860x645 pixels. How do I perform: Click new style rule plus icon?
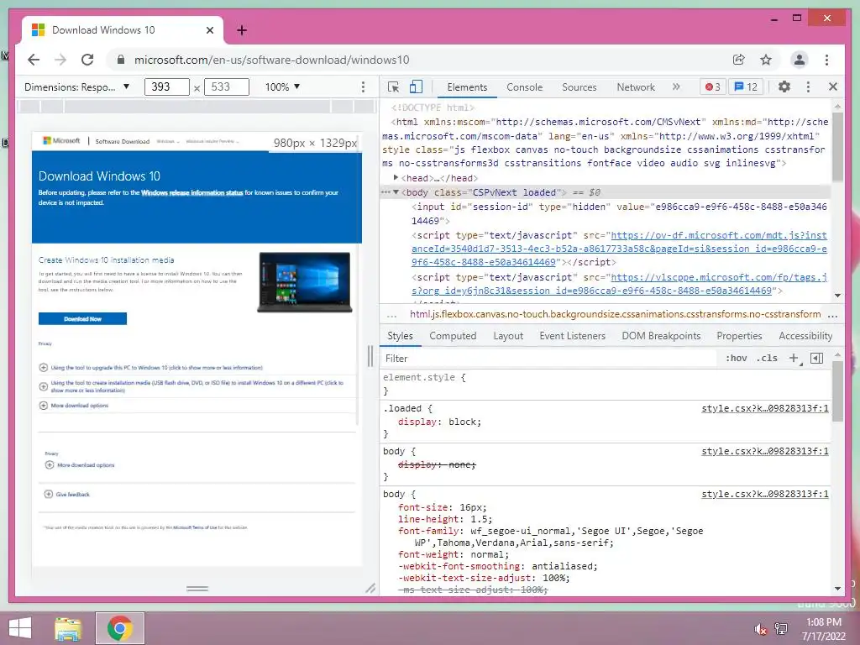pyautogui.click(x=793, y=358)
